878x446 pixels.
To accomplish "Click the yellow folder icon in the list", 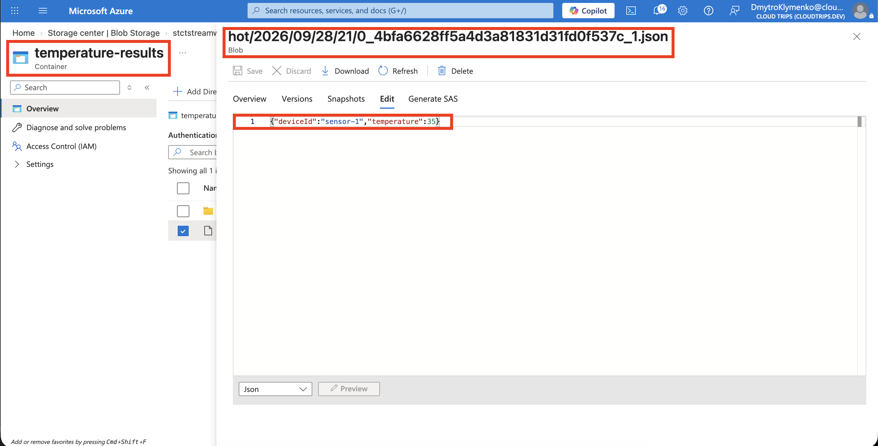I will click(208, 211).
